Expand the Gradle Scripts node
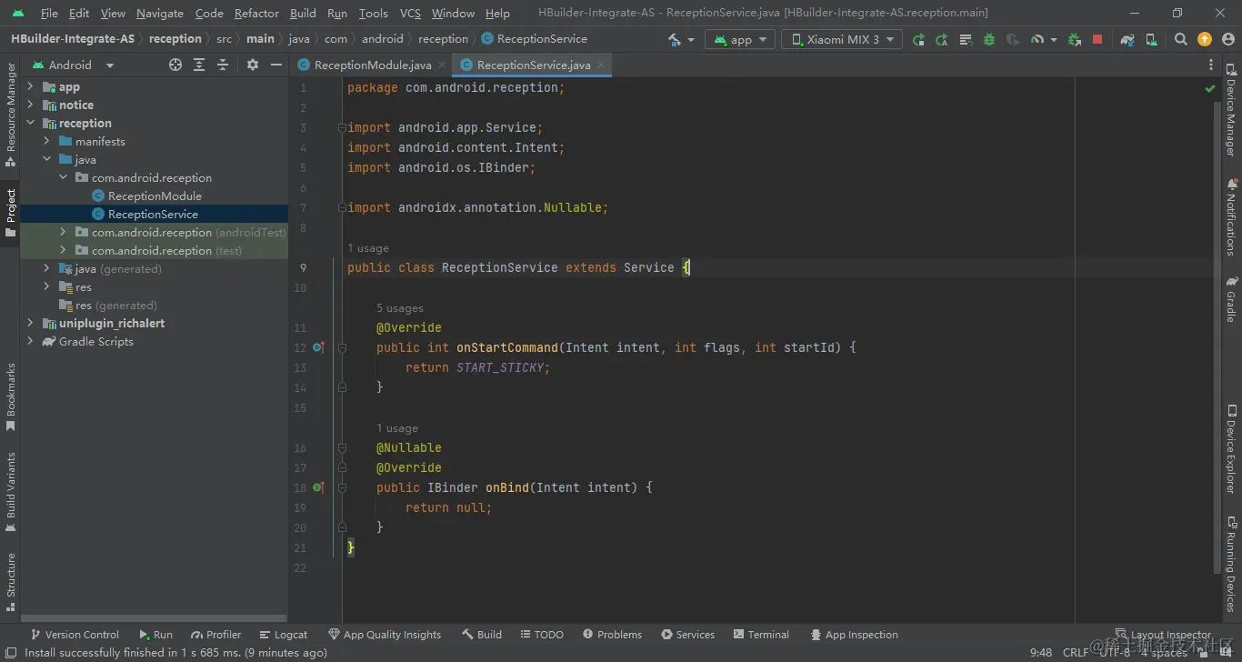Image resolution: width=1242 pixels, height=662 pixels. click(30, 341)
